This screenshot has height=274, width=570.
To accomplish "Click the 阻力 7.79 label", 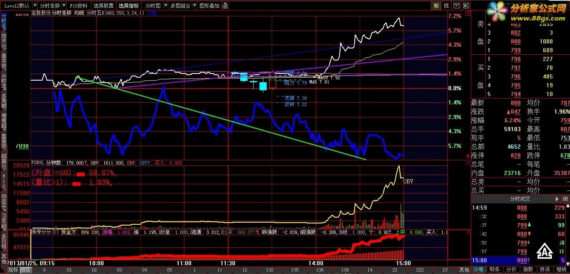I will click(295, 83).
